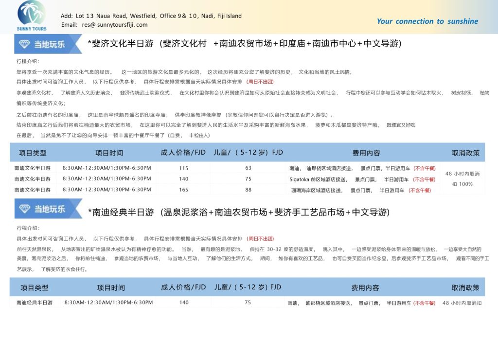
Task: Click the child price 63
Action: click(x=249, y=168)
